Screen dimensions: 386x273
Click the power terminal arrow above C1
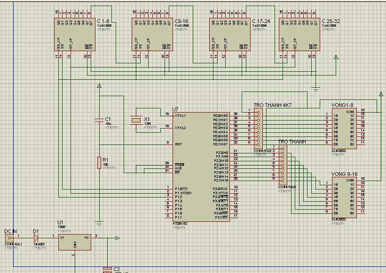99,86
